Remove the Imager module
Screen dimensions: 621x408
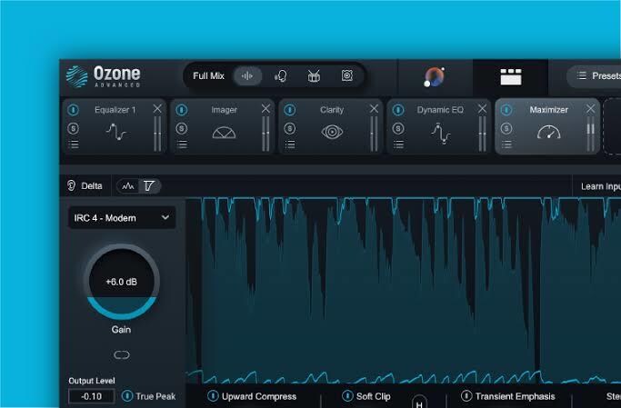pos(265,108)
